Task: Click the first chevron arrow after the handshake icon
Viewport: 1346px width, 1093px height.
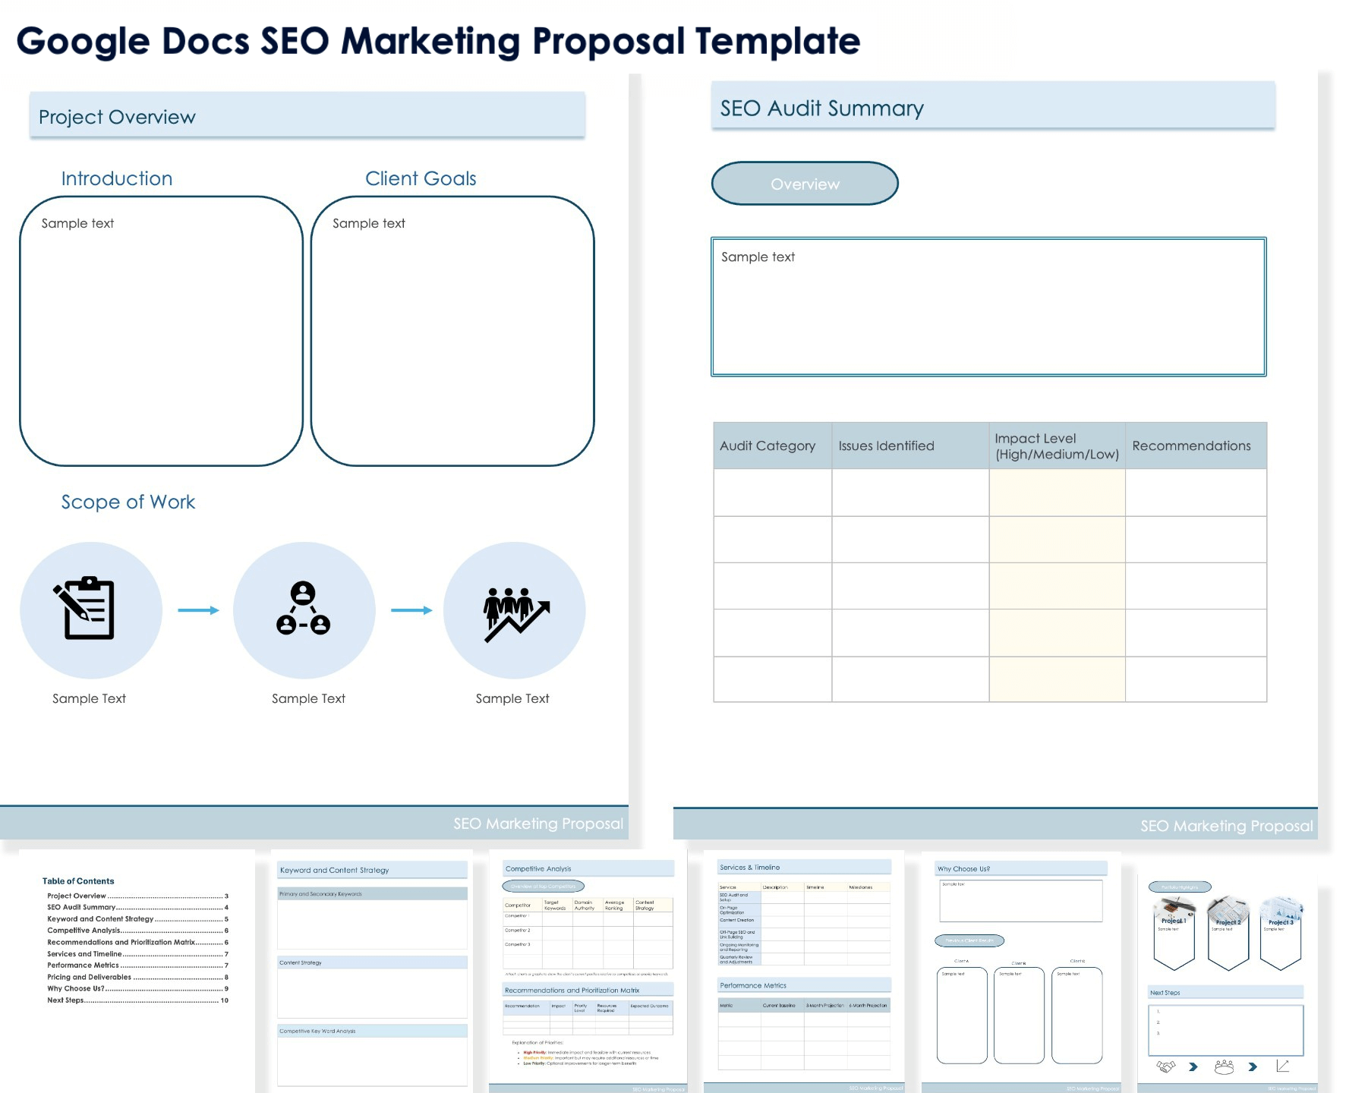Action: [1193, 1066]
